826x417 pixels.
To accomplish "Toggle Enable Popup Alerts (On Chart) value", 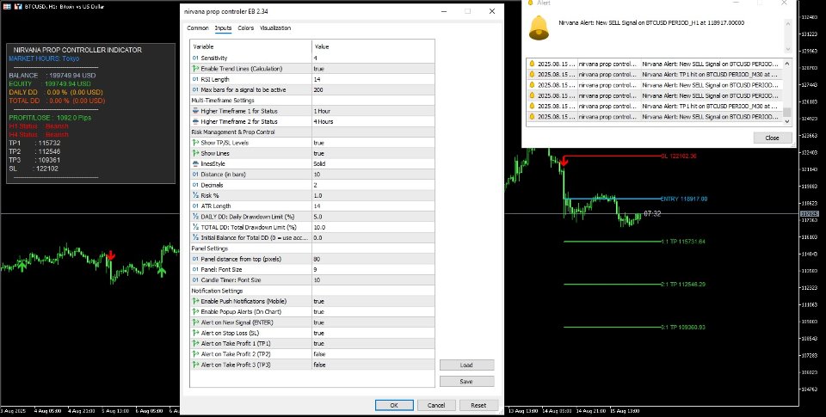I will [x=373, y=312].
